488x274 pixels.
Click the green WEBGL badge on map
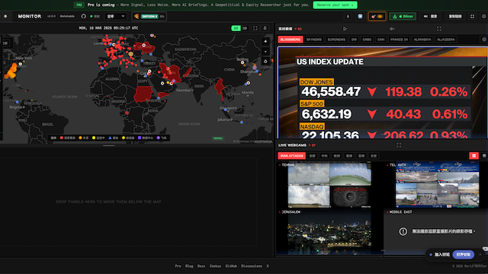coord(218,139)
